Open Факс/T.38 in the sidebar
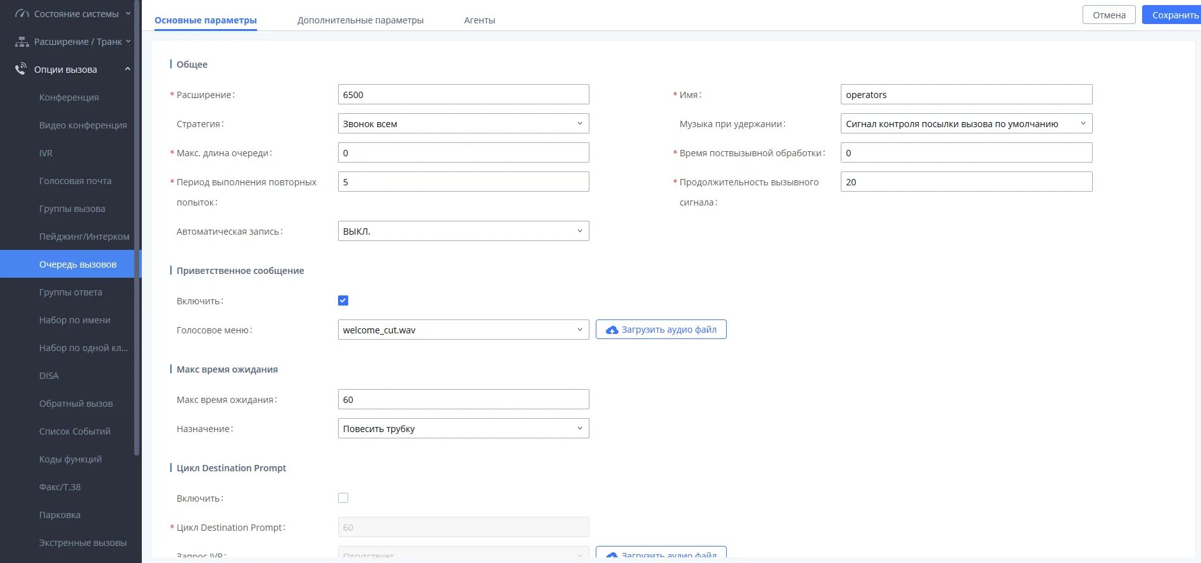 [60, 487]
